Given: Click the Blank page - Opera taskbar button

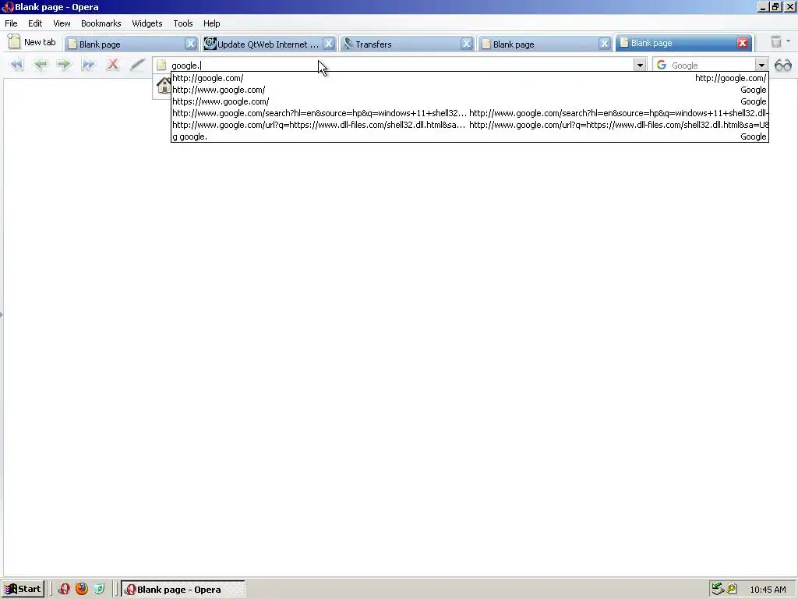Looking at the screenshot, I should (182, 590).
